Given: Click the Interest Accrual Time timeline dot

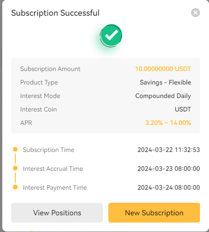Looking at the screenshot, I should 15,168.
